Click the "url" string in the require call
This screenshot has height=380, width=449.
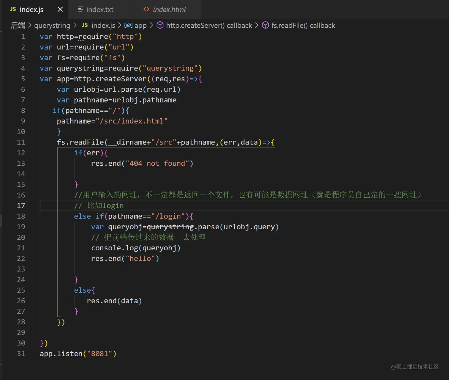[x=119, y=47]
